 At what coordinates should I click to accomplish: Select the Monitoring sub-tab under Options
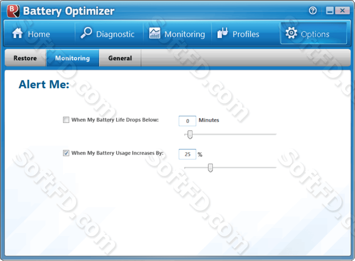click(x=72, y=58)
